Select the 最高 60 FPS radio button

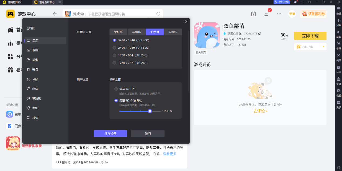click(116, 89)
